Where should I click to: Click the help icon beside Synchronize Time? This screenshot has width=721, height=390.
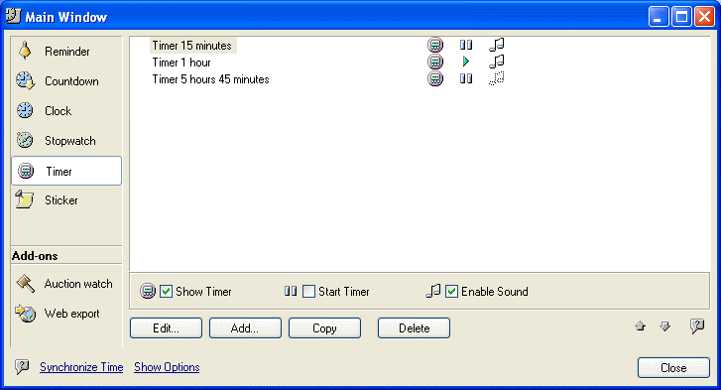coord(22,366)
